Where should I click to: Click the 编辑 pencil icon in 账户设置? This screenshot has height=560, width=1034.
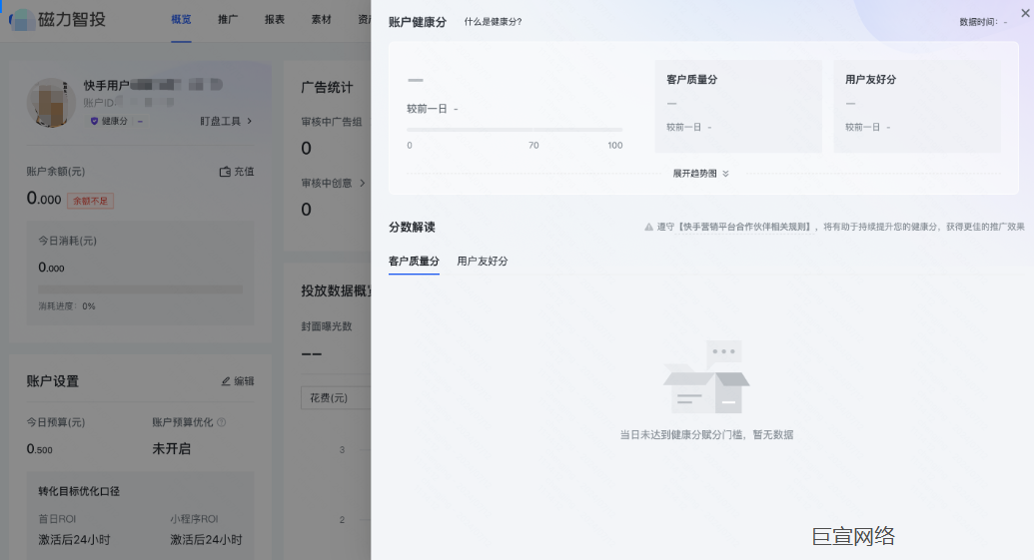click(226, 380)
